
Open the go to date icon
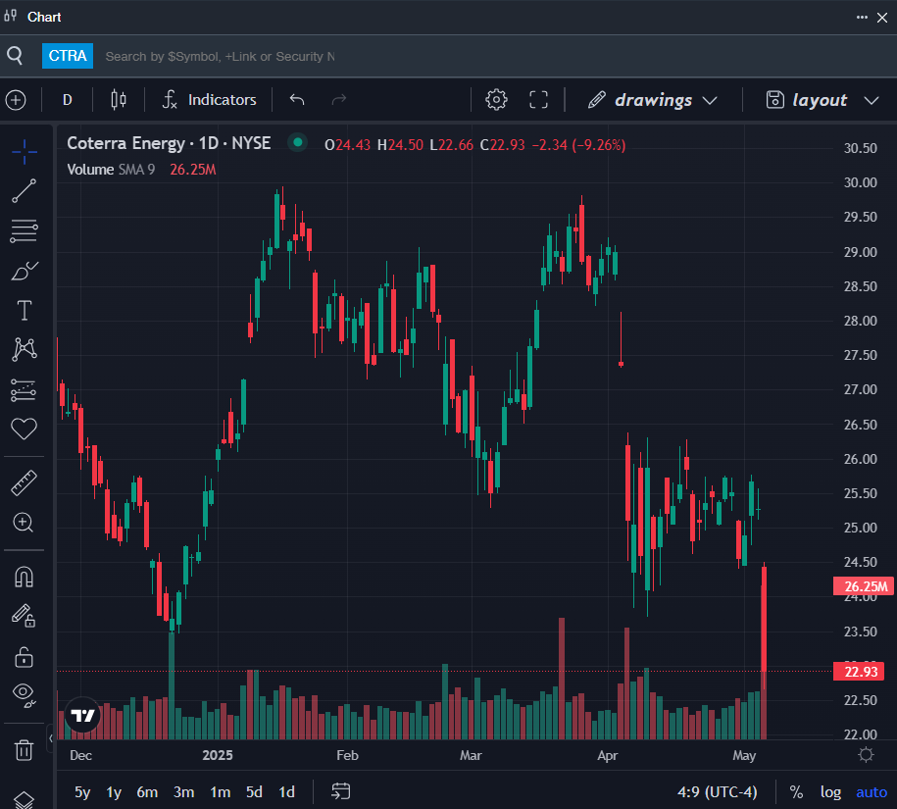[x=340, y=791]
